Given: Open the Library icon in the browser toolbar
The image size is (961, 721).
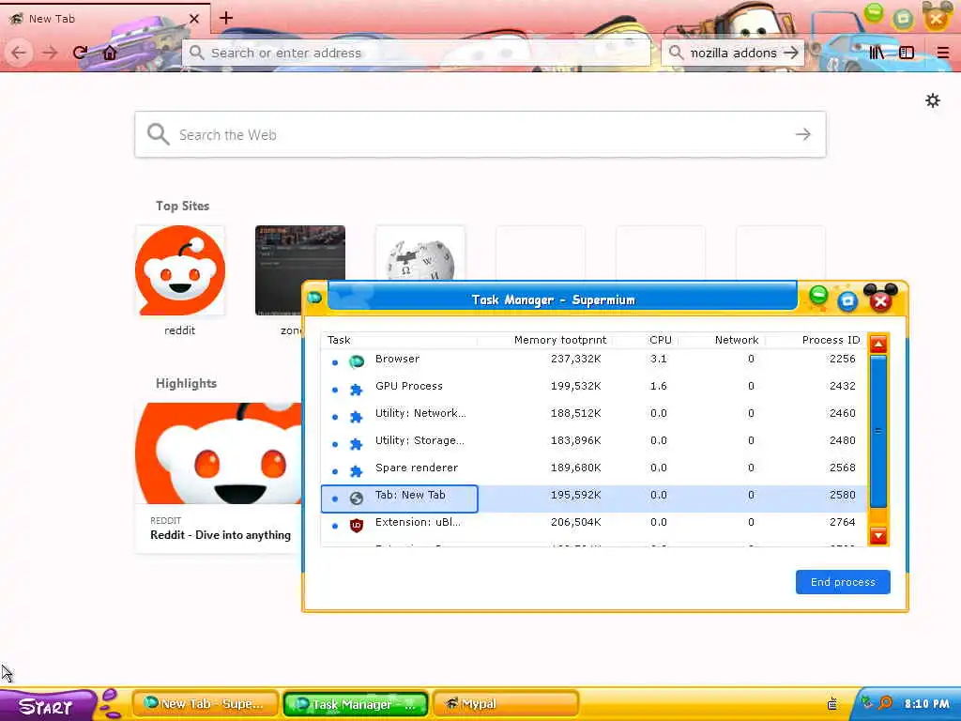Looking at the screenshot, I should [x=877, y=53].
